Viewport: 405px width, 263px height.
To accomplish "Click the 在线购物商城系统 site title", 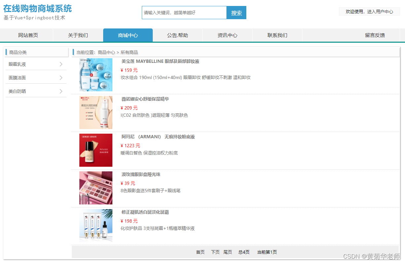I will pos(37,9).
